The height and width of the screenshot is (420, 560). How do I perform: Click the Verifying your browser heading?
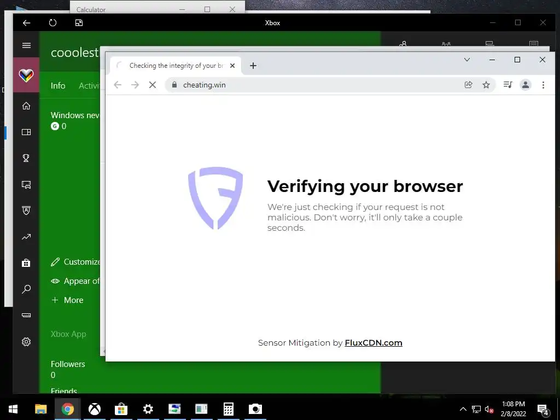[x=365, y=186]
